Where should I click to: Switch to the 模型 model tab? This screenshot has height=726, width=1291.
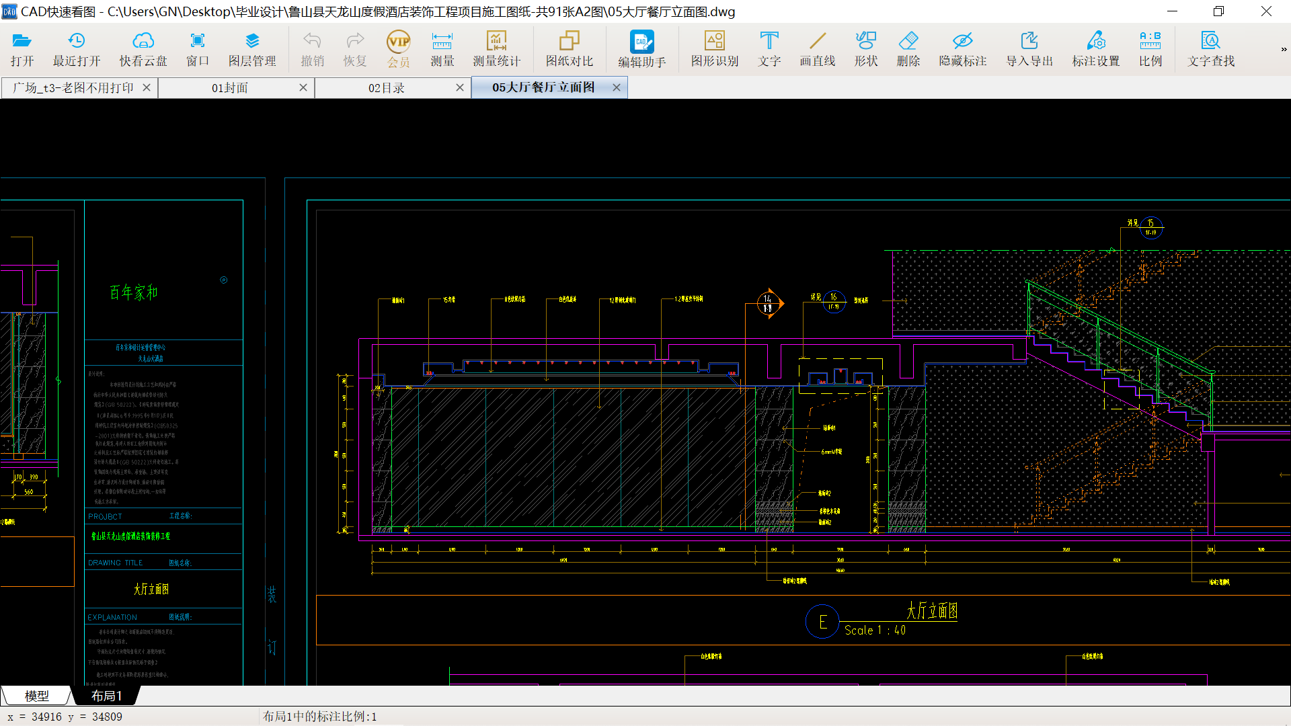tap(36, 696)
